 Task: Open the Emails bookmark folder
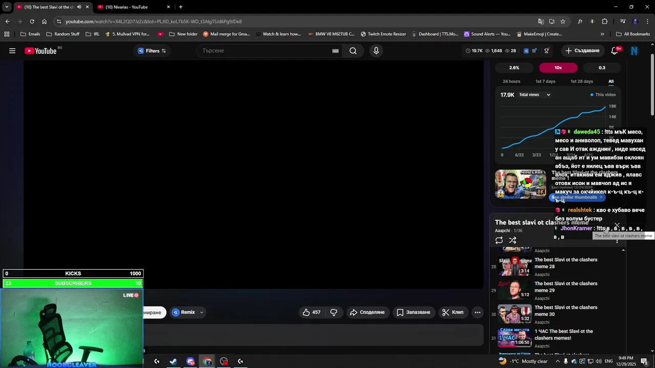pos(30,34)
